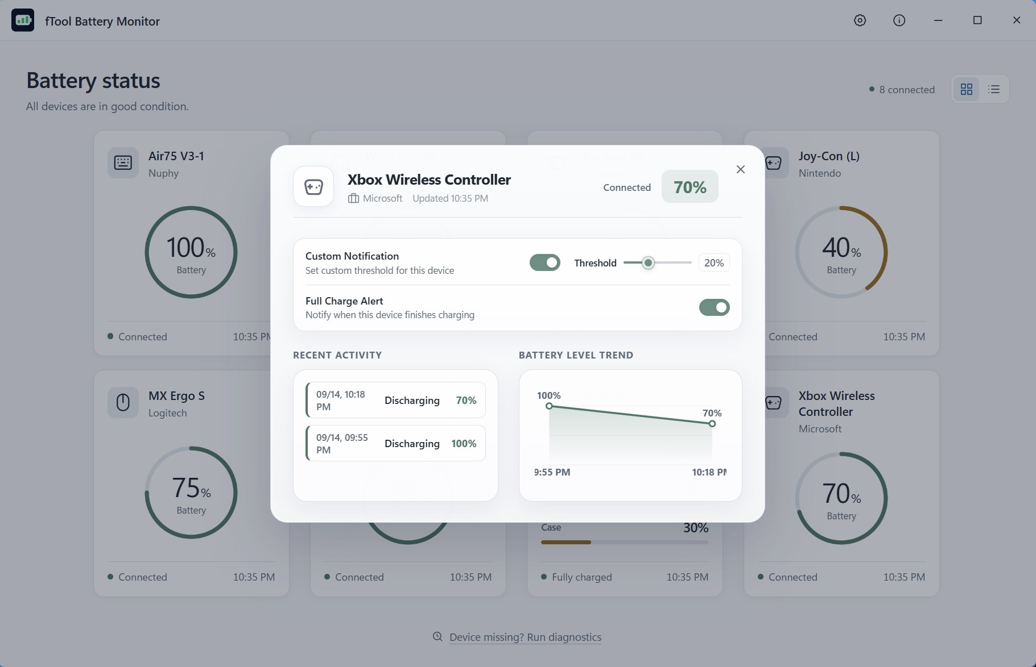Toggle the Custom Notification switch
1036x667 pixels.
545,262
